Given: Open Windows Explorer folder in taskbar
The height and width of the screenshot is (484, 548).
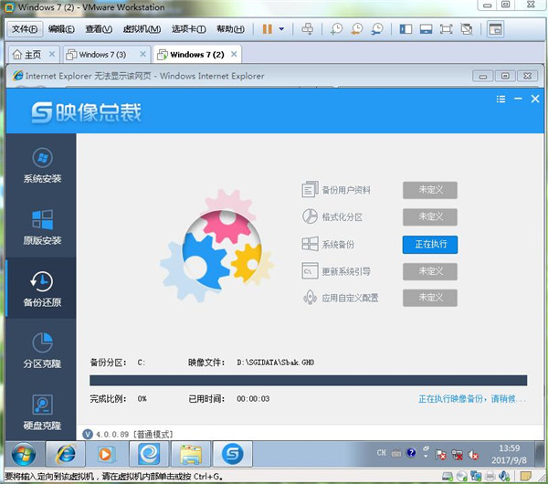Looking at the screenshot, I should 191,454.
